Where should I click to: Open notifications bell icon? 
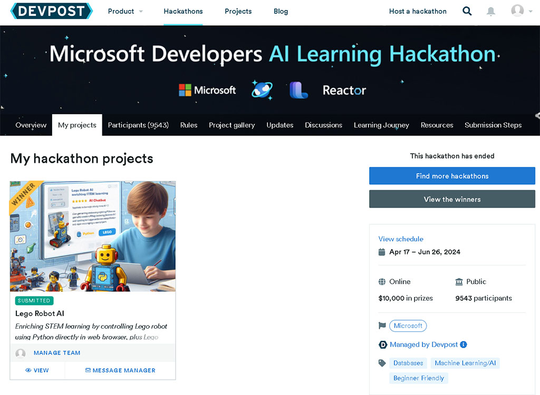491,12
